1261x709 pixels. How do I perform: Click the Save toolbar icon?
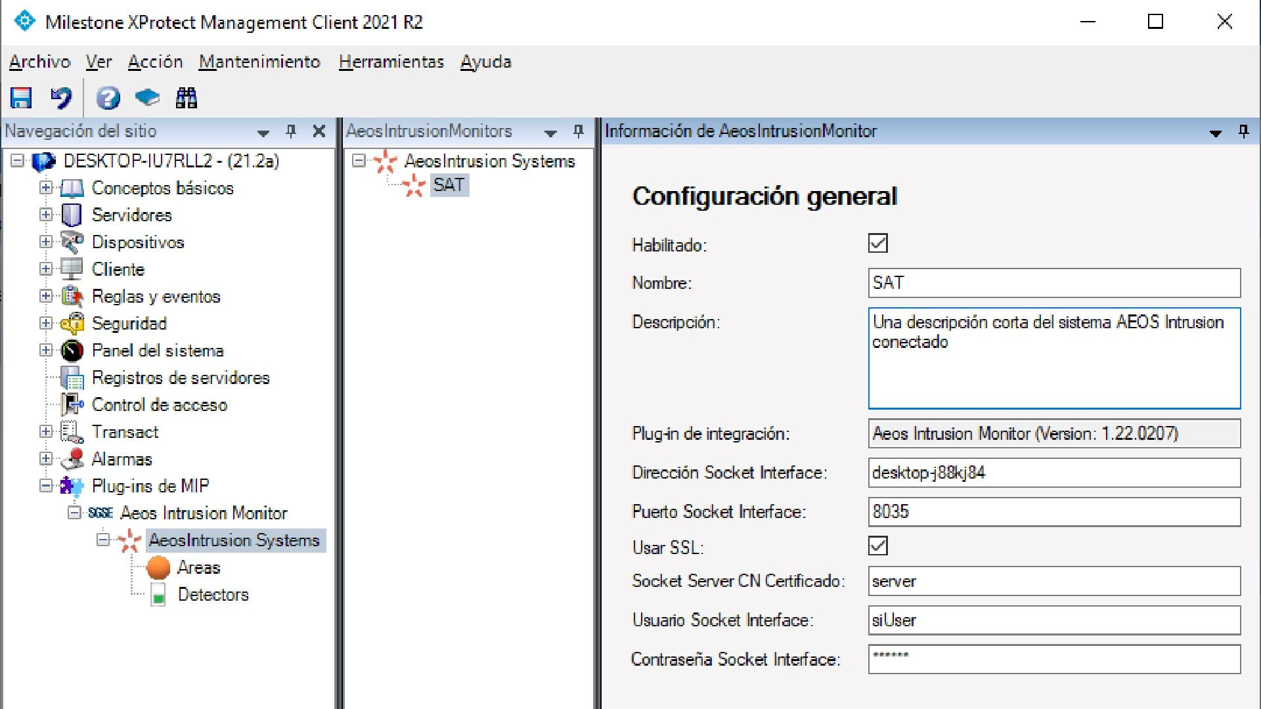[21, 98]
